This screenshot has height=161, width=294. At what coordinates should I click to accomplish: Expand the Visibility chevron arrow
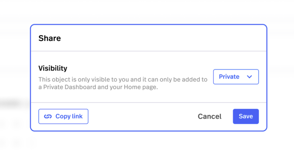(250, 77)
